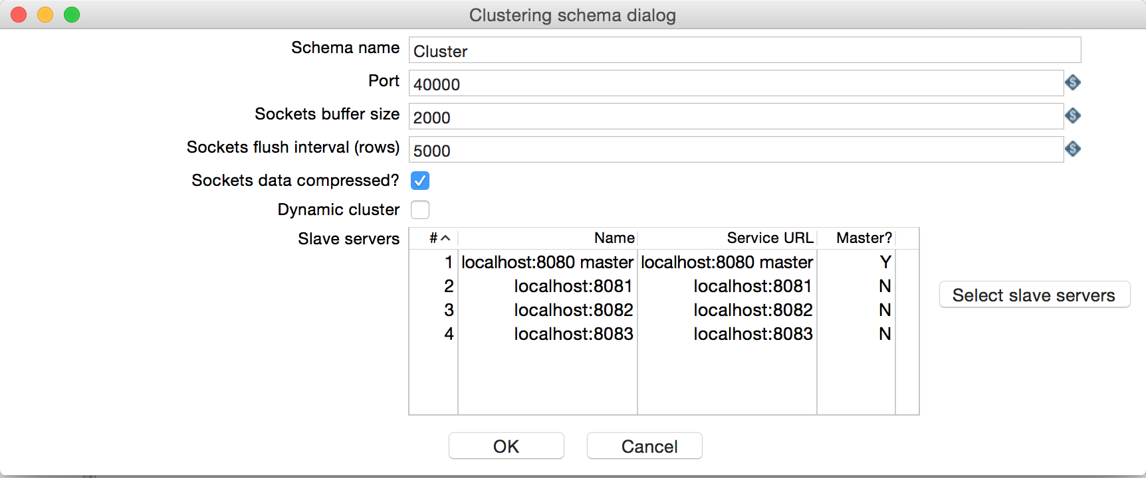The image size is (1146, 478).
Task: Click the Sockets buffer size field
Action: [x=735, y=117]
